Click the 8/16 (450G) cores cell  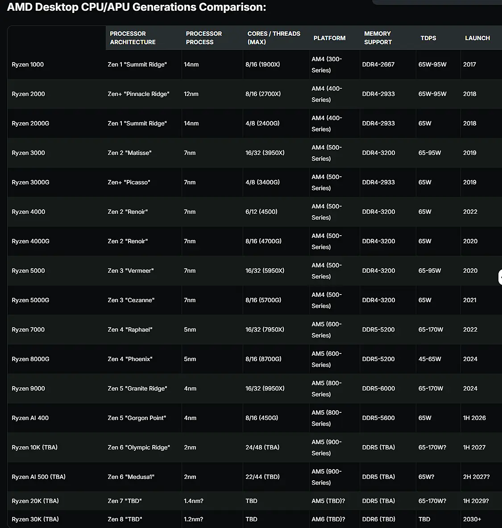tap(261, 418)
